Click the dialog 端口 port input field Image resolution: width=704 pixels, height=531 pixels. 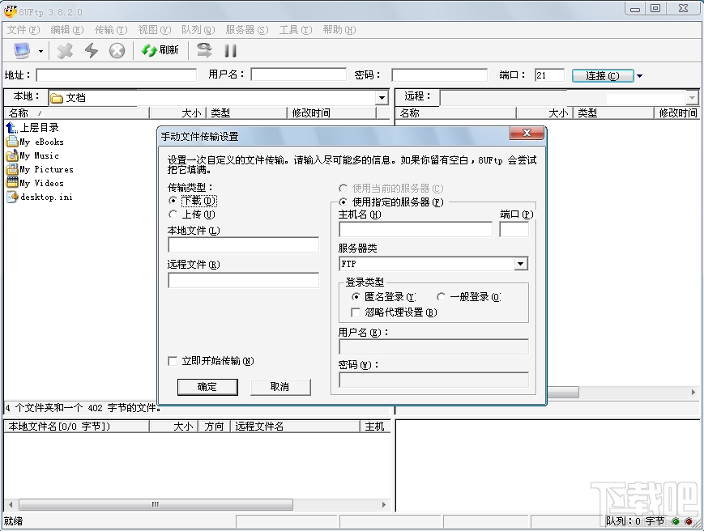point(514,230)
